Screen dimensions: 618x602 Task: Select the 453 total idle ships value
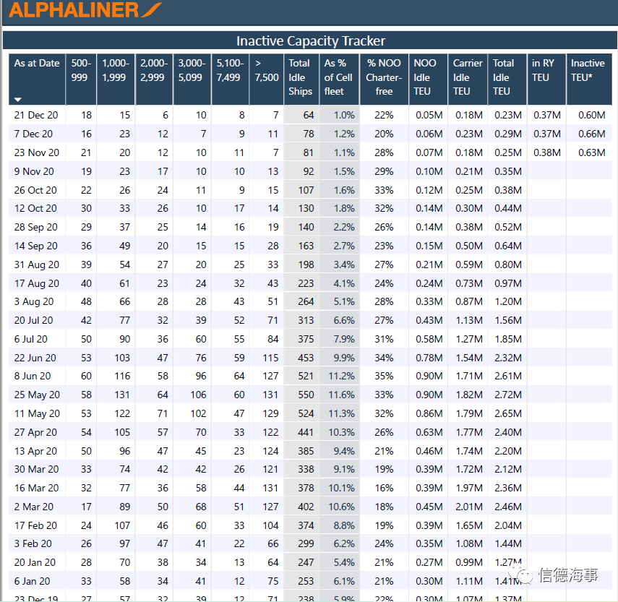click(306, 358)
